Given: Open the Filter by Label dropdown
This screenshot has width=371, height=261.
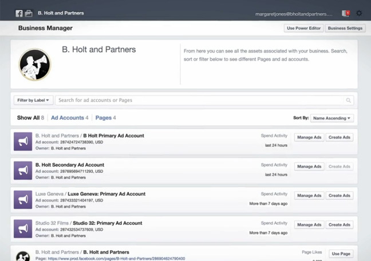Looking at the screenshot, I should pyautogui.click(x=33, y=100).
